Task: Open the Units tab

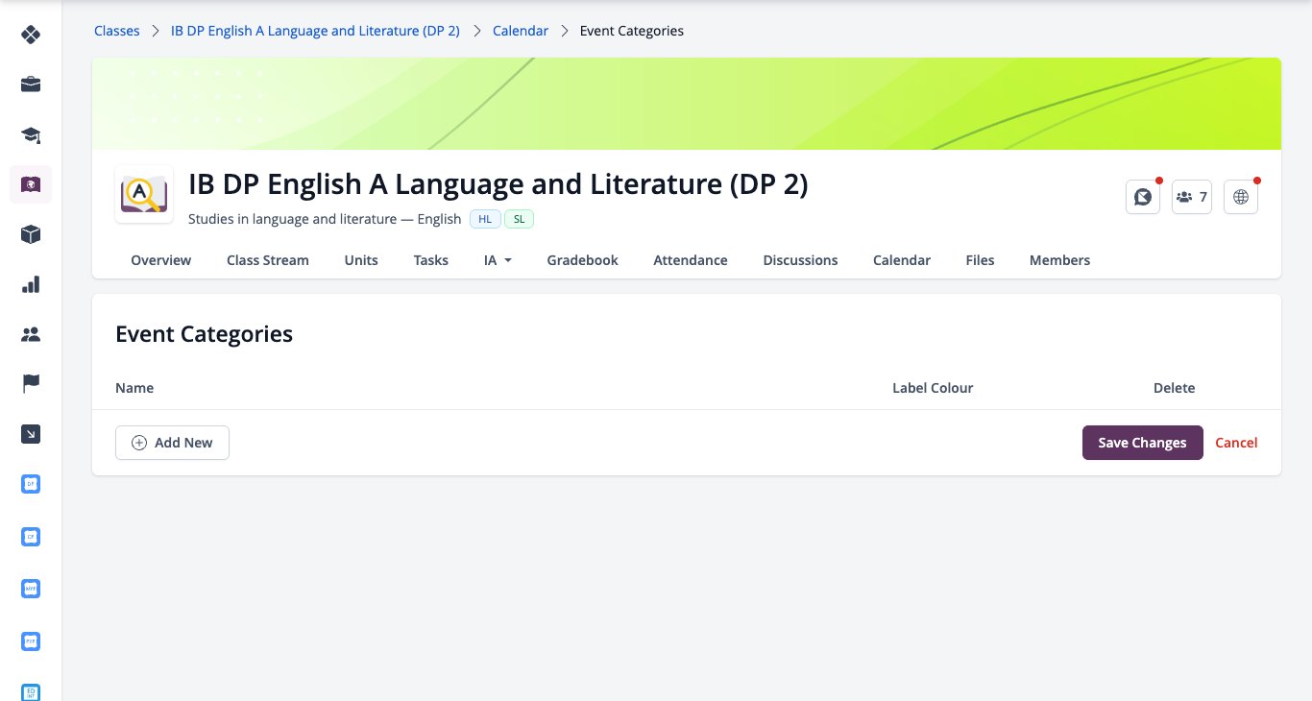Action: coord(361,260)
